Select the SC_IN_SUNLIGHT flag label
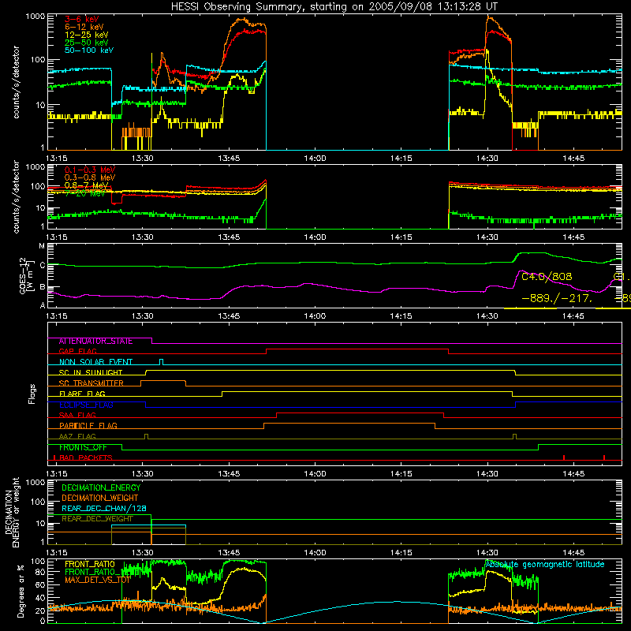The height and width of the screenshot is (631, 631). 91,372
